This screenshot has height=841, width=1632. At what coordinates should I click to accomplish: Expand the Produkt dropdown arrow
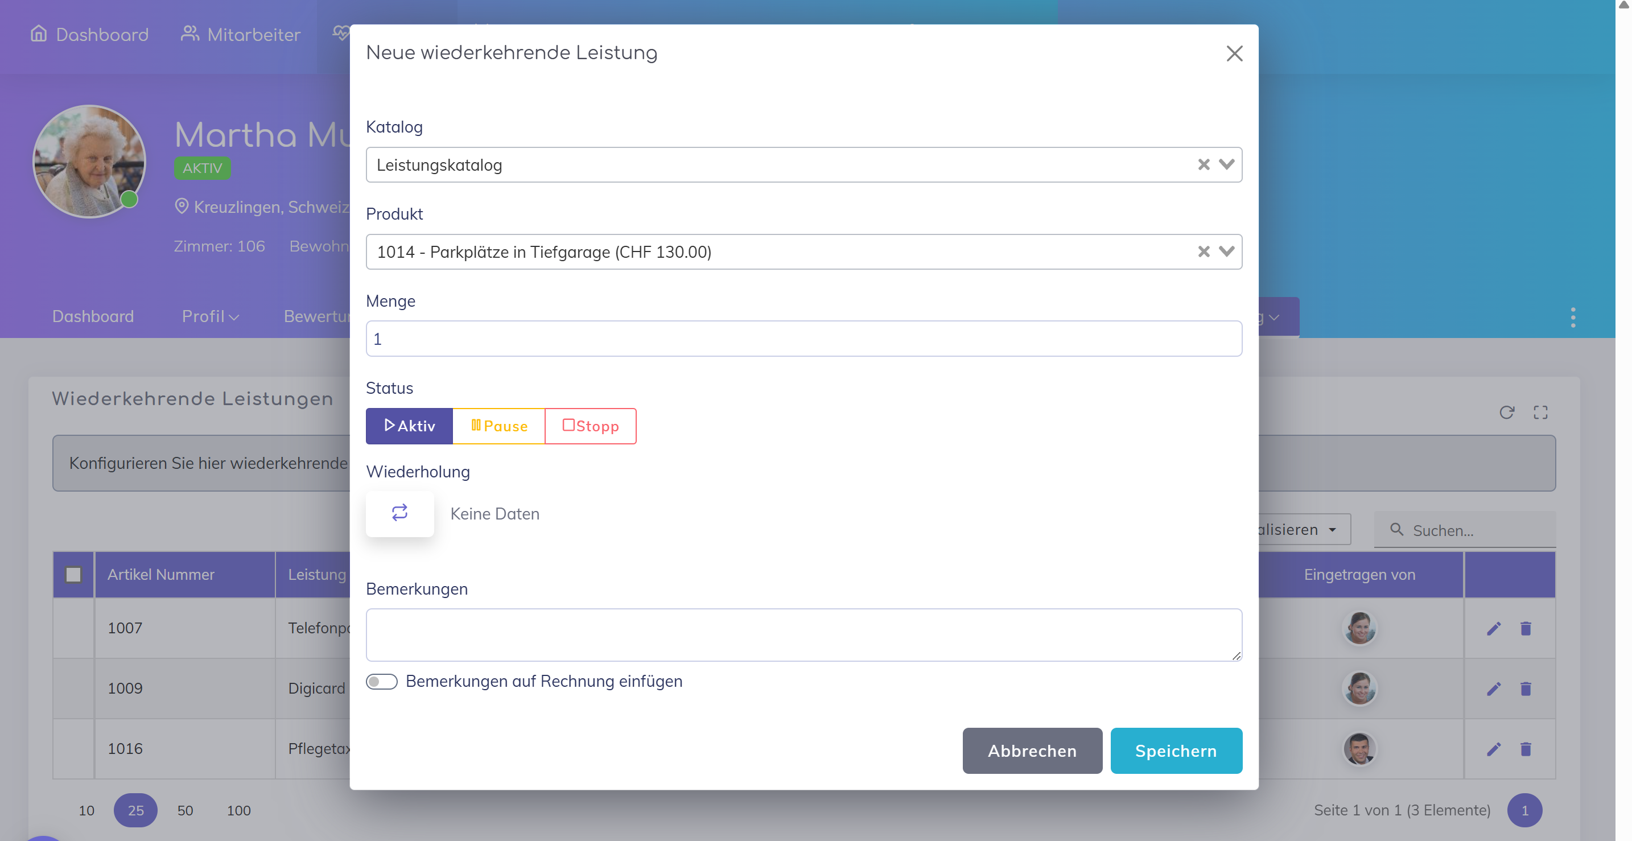[x=1226, y=252]
